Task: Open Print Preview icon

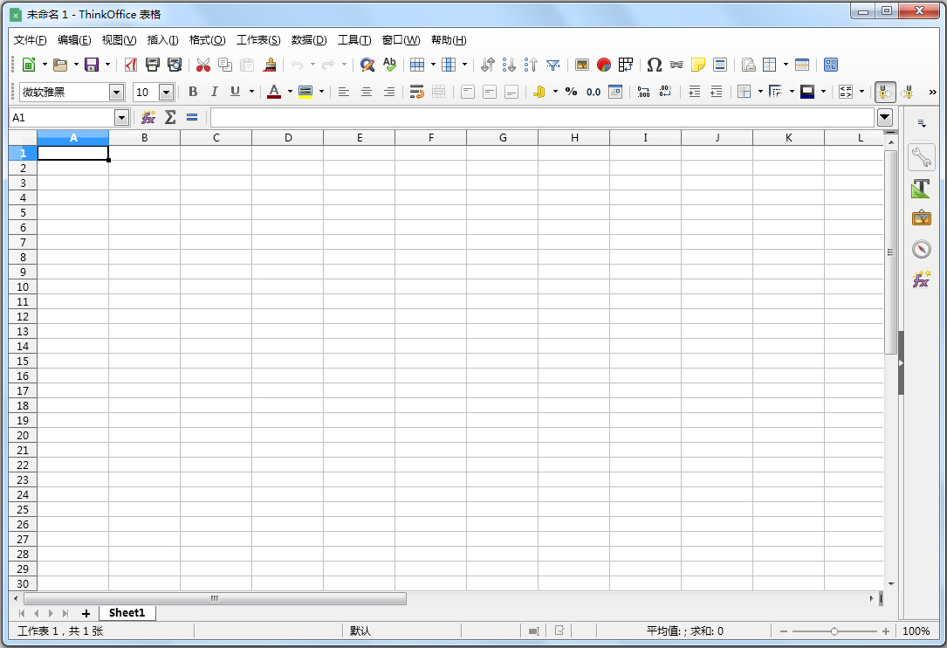Action: tap(175, 65)
